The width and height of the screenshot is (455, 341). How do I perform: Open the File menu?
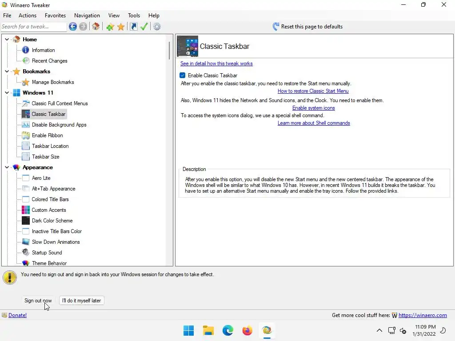(x=7, y=16)
